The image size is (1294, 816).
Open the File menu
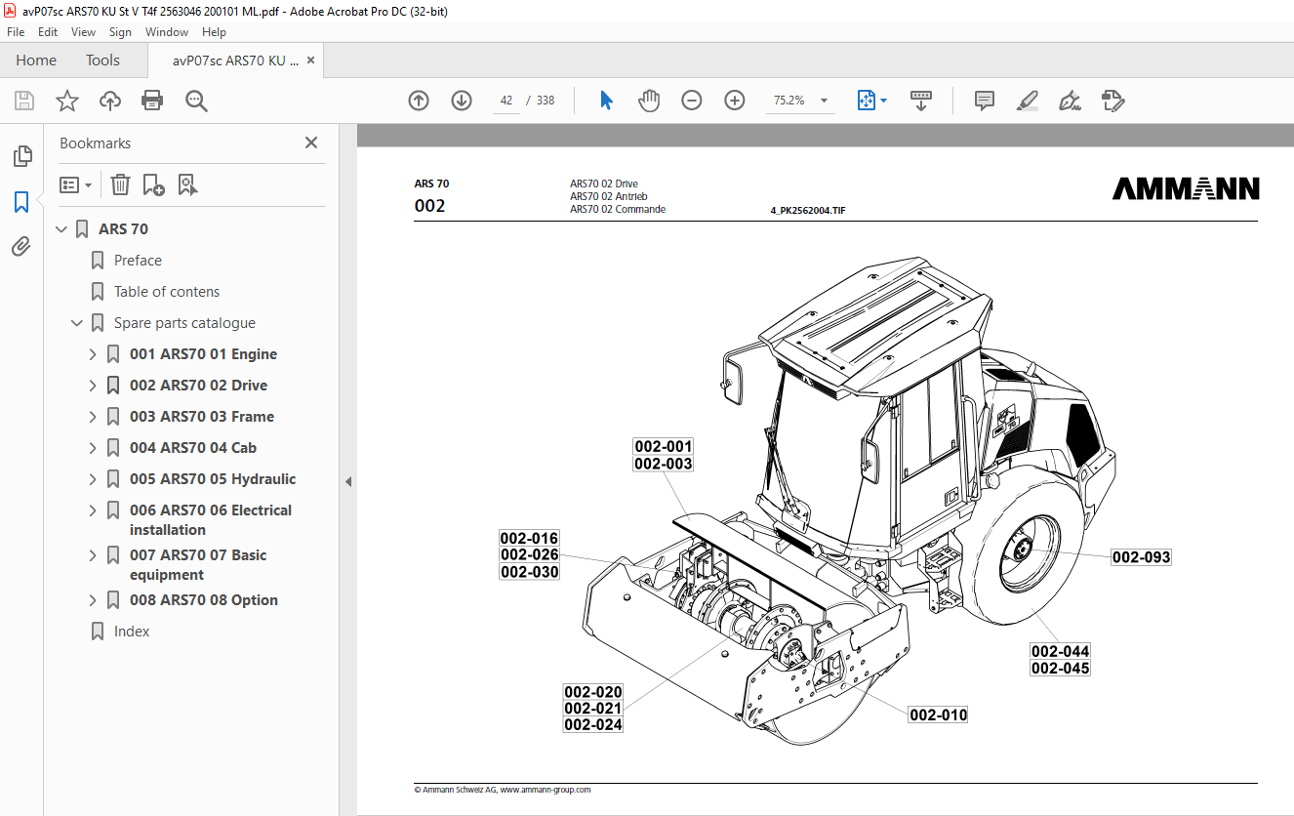[x=16, y=32]
